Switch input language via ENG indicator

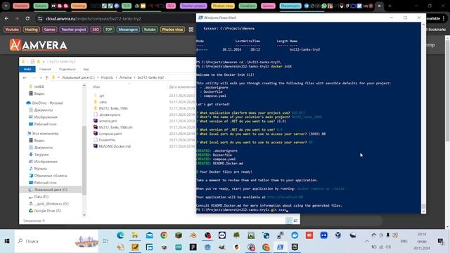404,241
